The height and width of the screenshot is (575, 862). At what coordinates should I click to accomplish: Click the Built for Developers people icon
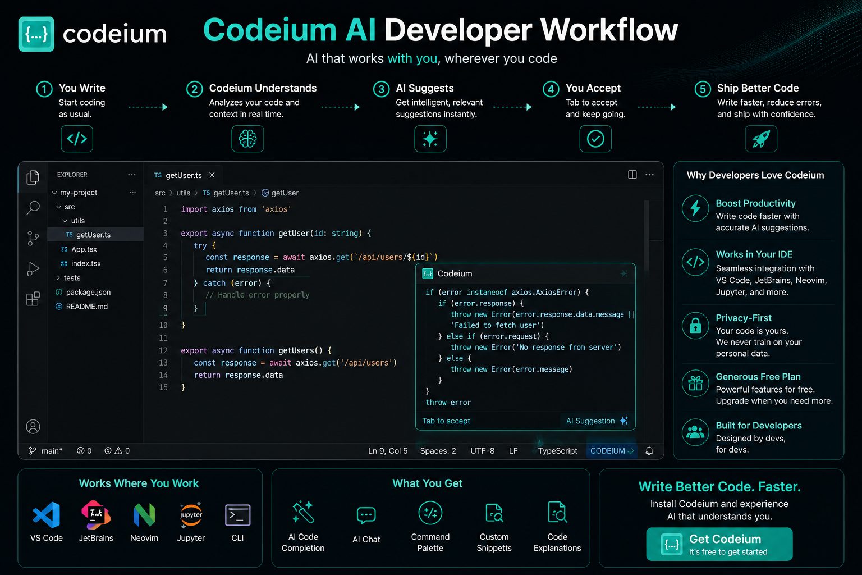pos(695,432)
